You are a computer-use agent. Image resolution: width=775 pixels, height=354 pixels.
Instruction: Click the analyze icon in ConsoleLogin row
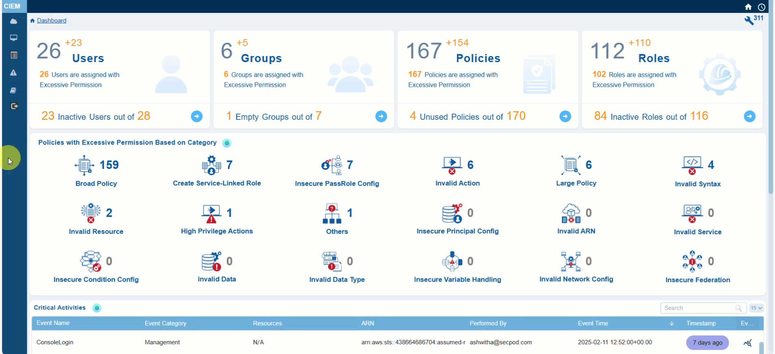pos(747,343)
